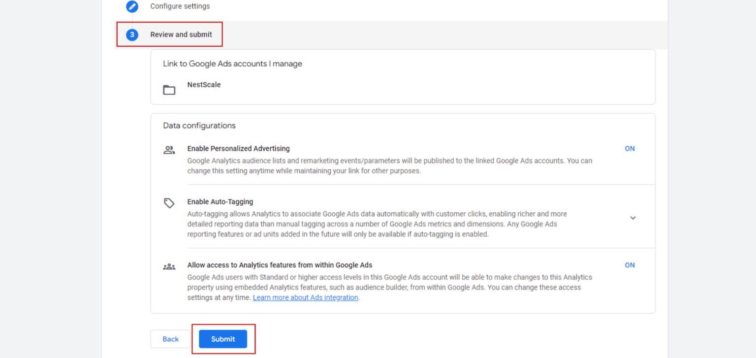Click the Data configurations heading
Viewport: 756px width, 358px height.
pyautogui.click(x=199, y=126)
